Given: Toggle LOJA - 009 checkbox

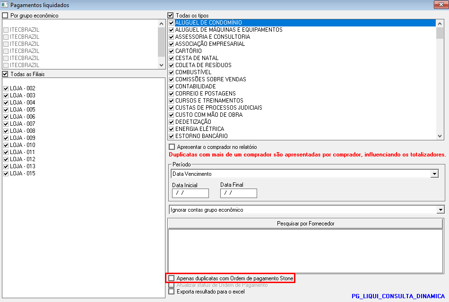Looking at the screenshot, I should (6, 138).
